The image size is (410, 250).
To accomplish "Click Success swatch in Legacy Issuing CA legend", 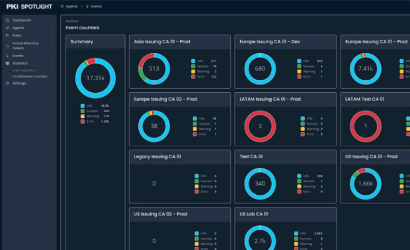I will coord(197,181).
